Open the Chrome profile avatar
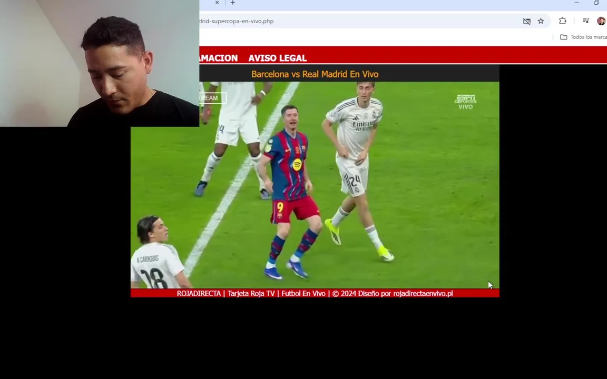Image resolution: width=607 pixels, height=379 pixels. [x=601, y=21]
